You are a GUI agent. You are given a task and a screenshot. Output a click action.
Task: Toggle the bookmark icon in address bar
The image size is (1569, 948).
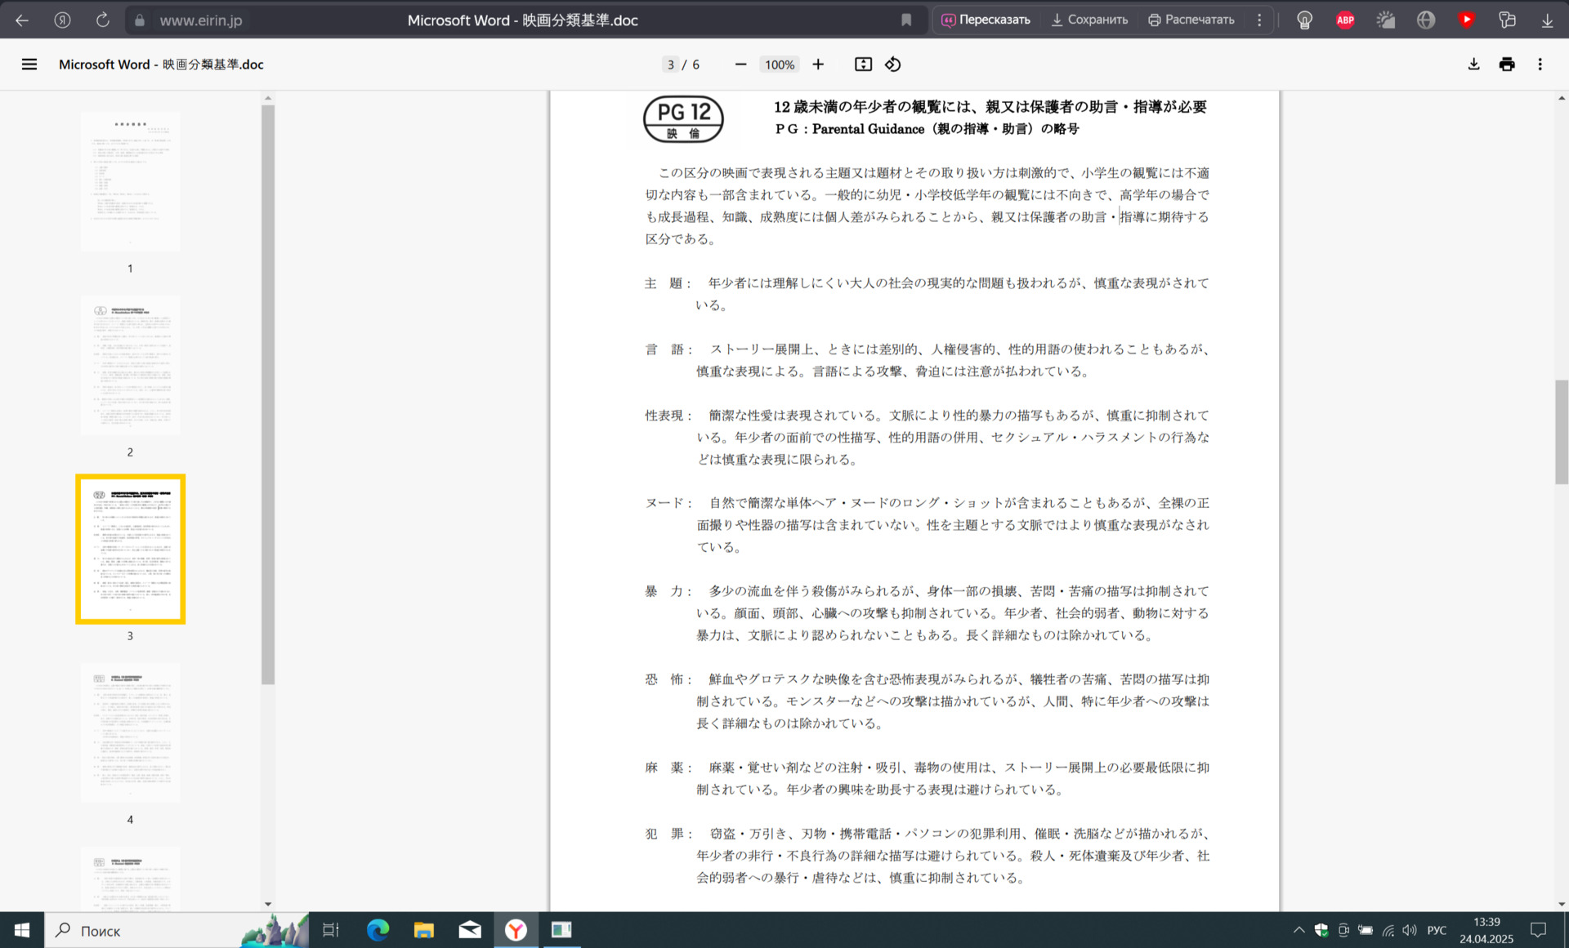pos(906,20)
